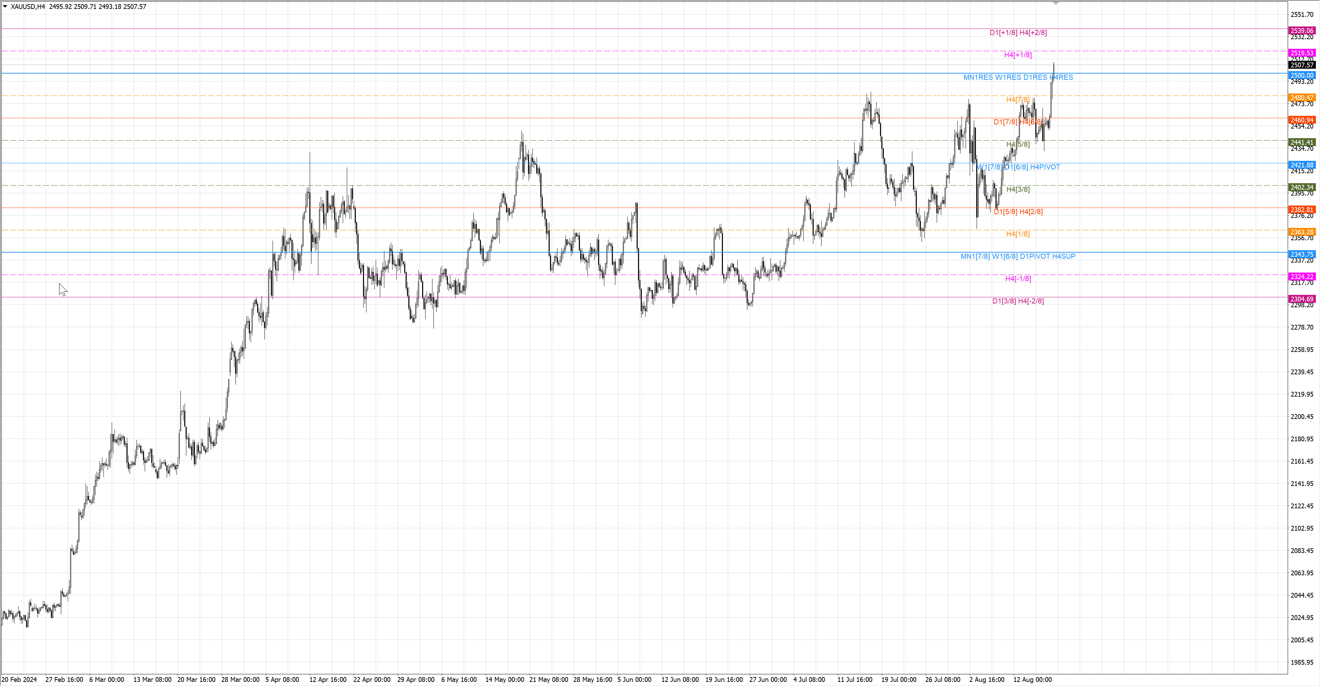The width and height of the screenshot is (1320, 686).
Task: Select the black 2507.57 current price tag
Action: [x=1301, y=65]
